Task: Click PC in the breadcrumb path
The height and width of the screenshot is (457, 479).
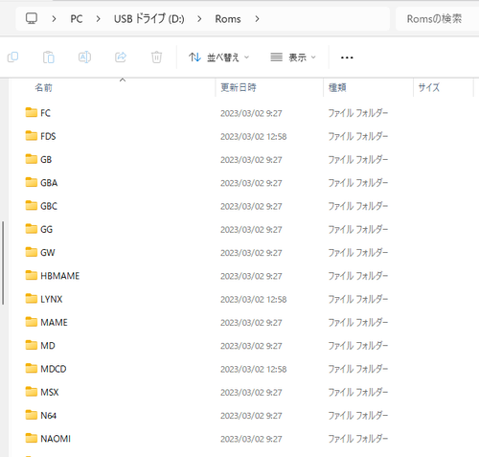Action: [77, 19]
